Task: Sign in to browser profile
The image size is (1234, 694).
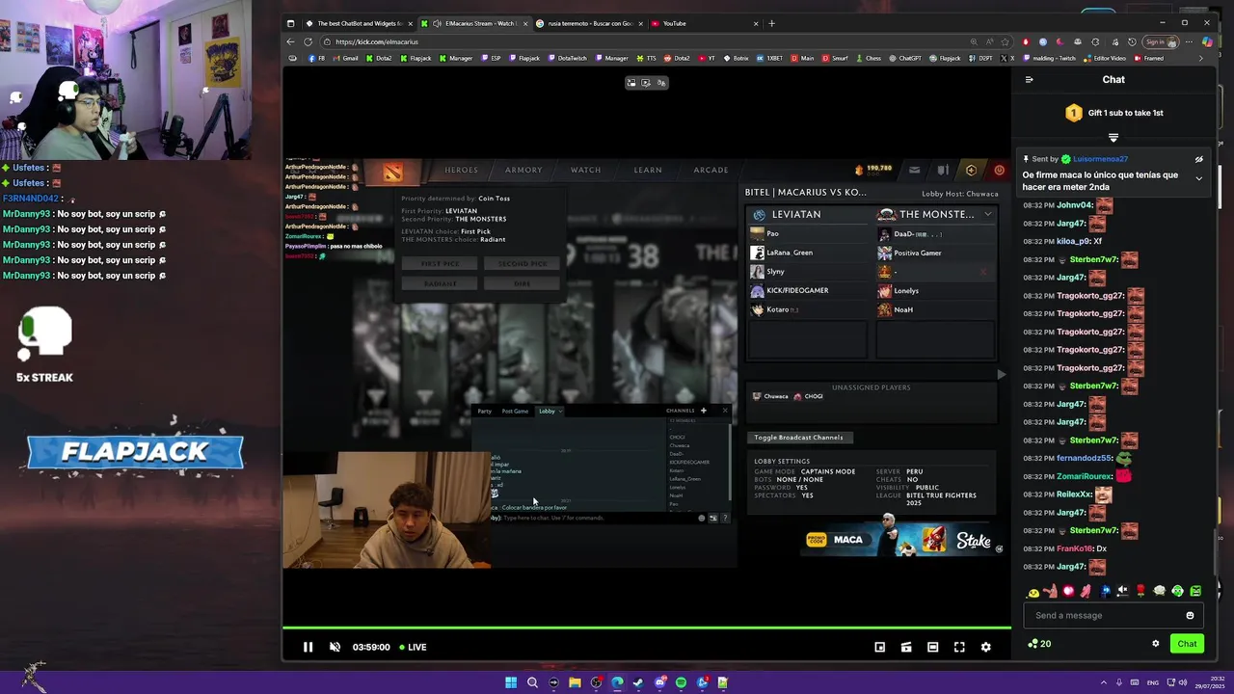Action: click(x=1160, y=41)
